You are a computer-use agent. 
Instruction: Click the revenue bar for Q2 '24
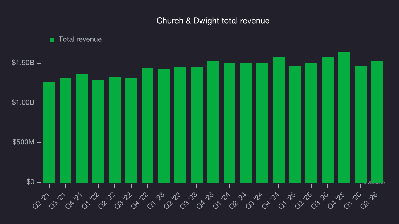pos(246,123)
